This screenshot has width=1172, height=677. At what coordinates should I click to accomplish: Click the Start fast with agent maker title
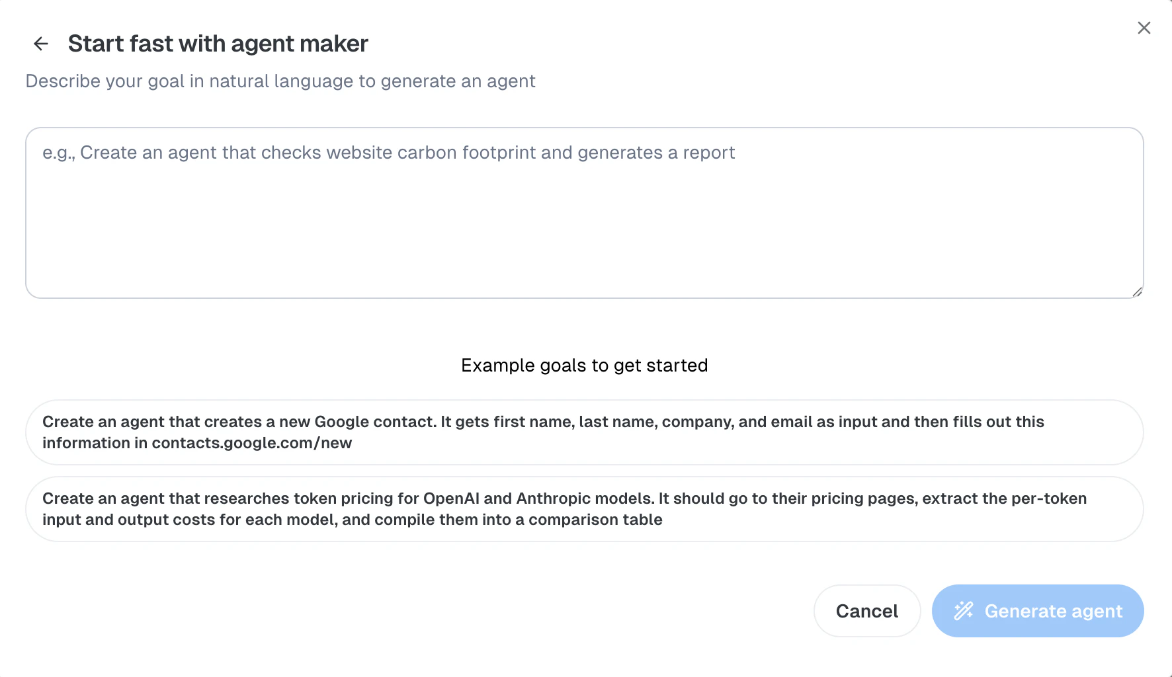(217, 44)
